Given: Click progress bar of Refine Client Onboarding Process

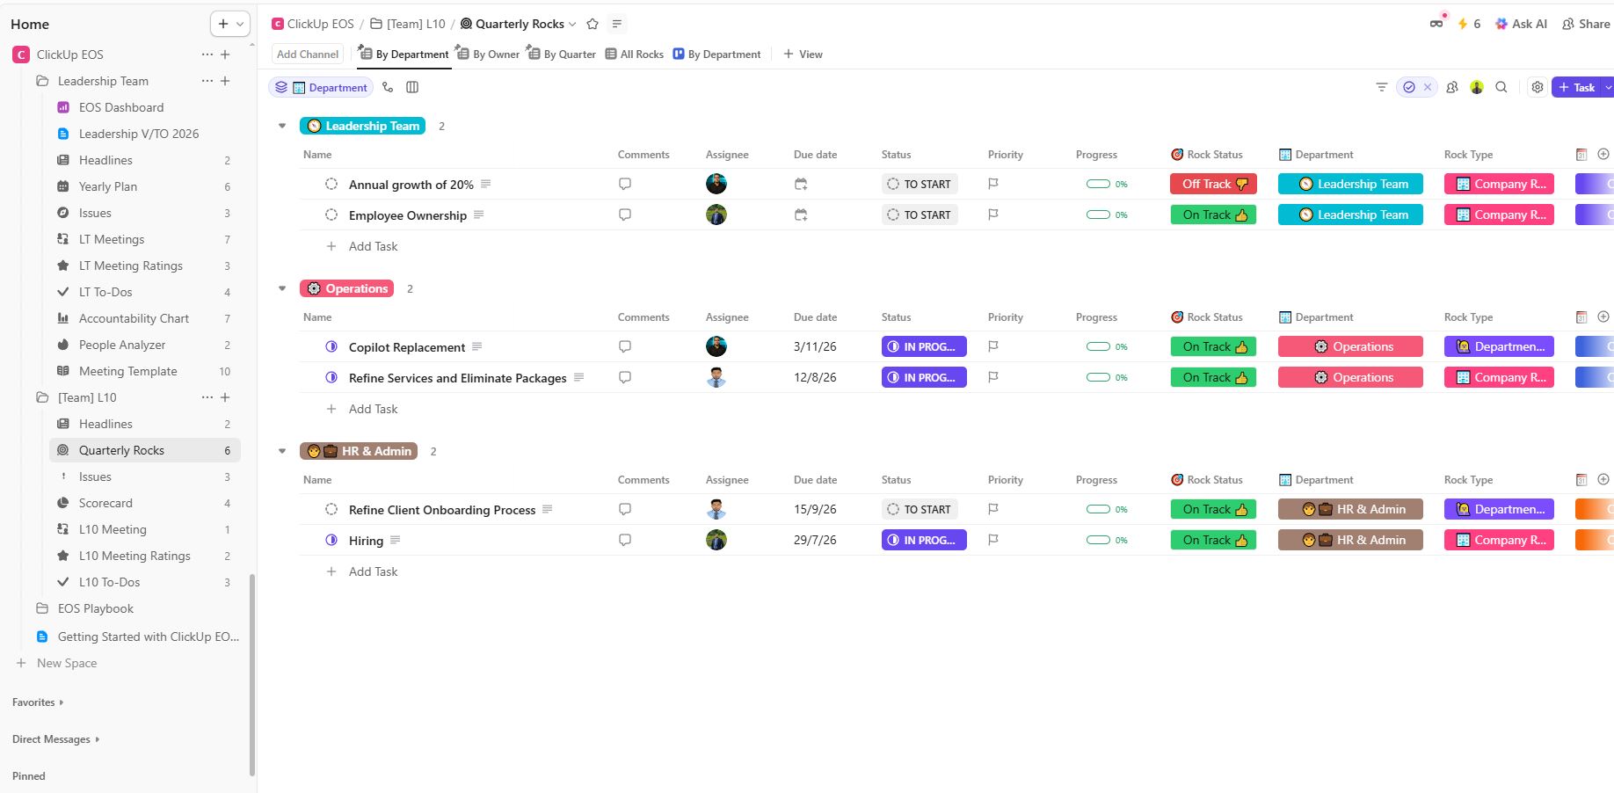Looking at the screenshot, I should [1098, 509].
